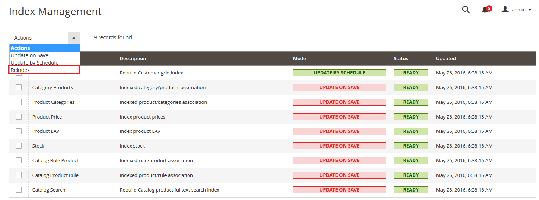Check the Catalog Search index checkbox
This screenshot has width=539, height=200.
point(19,190)
